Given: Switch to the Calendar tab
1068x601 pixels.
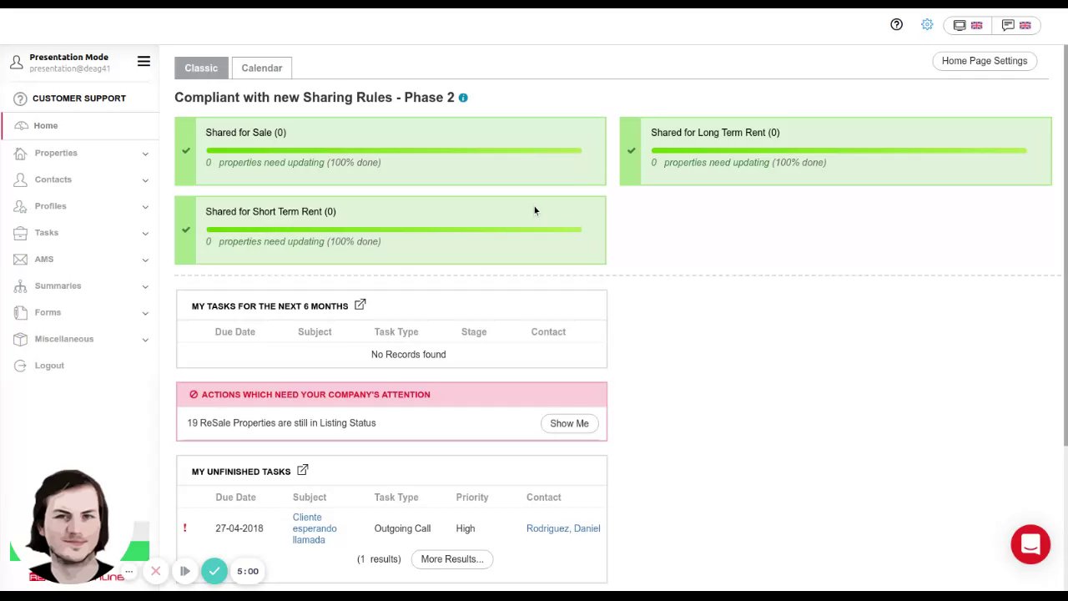Looking at the screenshot, I should [x=262, y=68].
